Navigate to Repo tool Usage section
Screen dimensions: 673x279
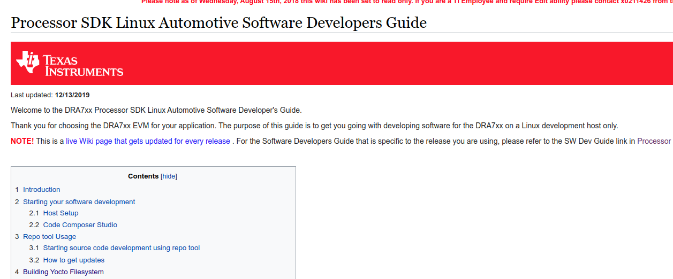(49, 237)
